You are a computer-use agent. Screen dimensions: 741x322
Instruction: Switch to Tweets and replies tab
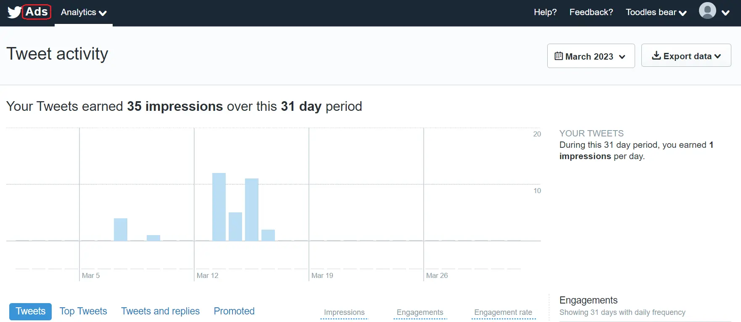click(160, 312)
